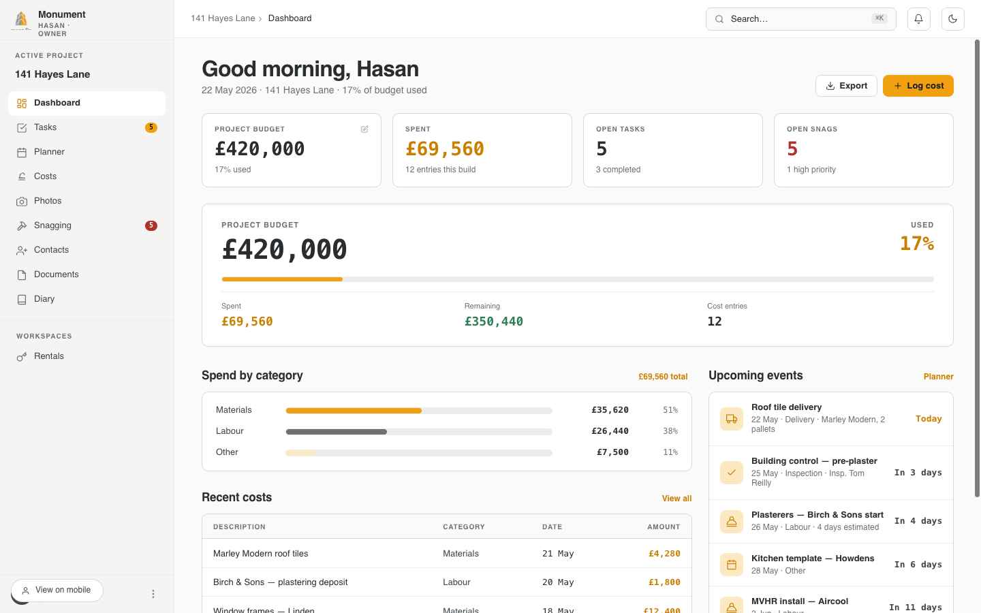Click the search magnifier icon

[x=719, y=19]
